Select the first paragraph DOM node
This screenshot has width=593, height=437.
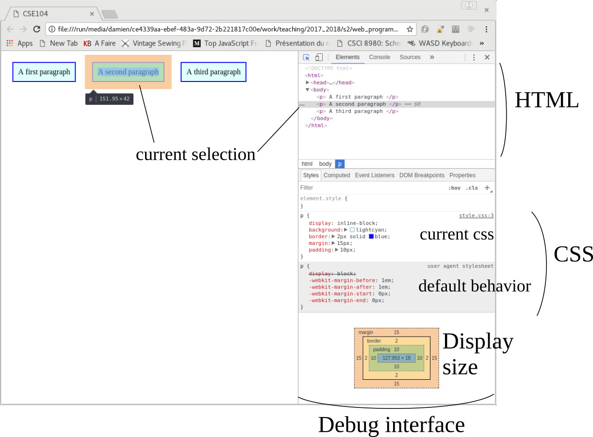(357, 97)
